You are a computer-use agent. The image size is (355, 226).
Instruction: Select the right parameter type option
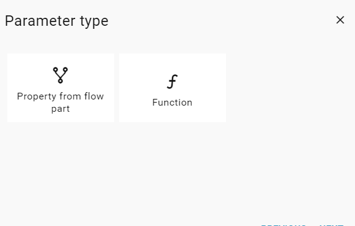pos(173,88)
